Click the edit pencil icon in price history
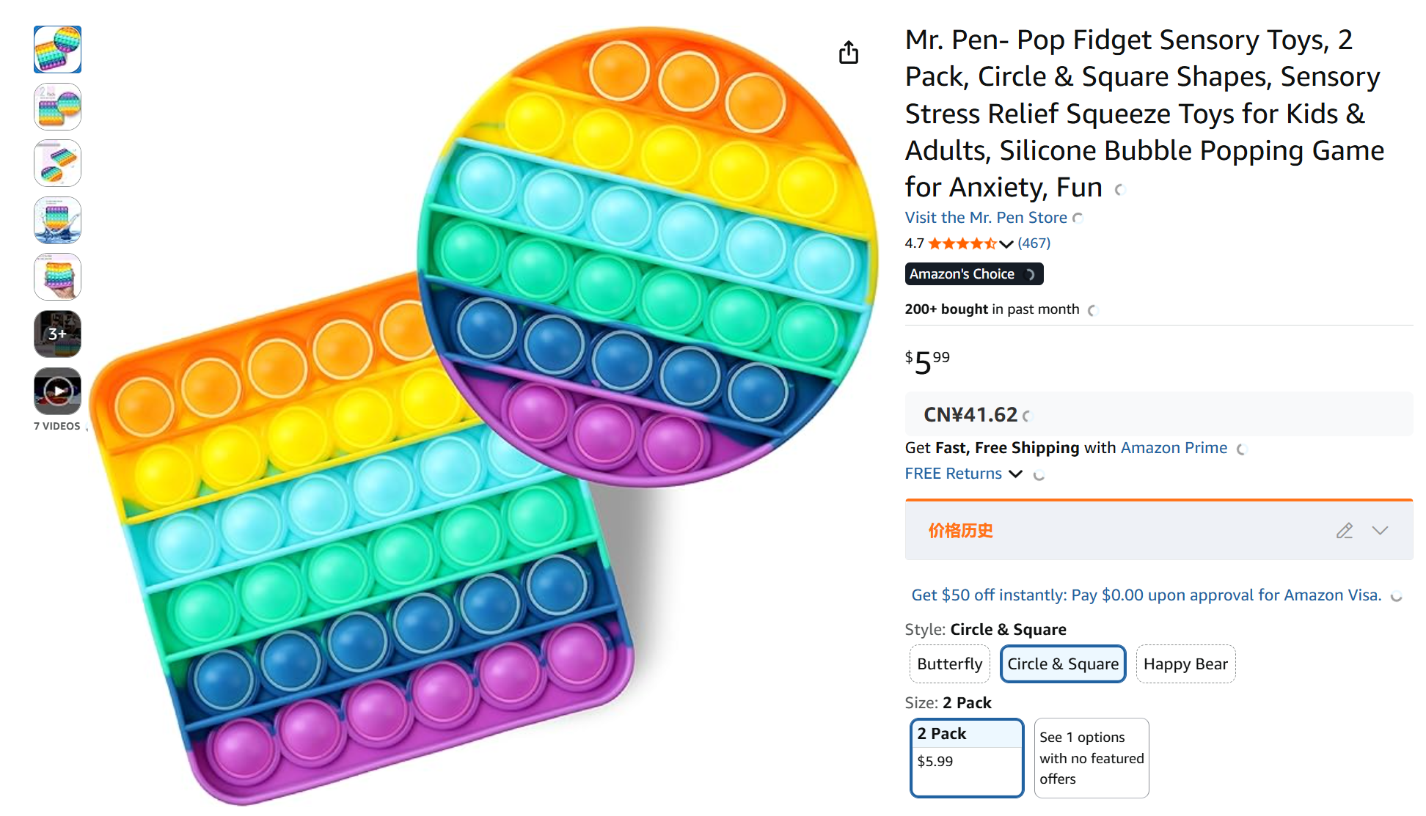Screen dimensions: 1426x816 tap(1344, 531)
